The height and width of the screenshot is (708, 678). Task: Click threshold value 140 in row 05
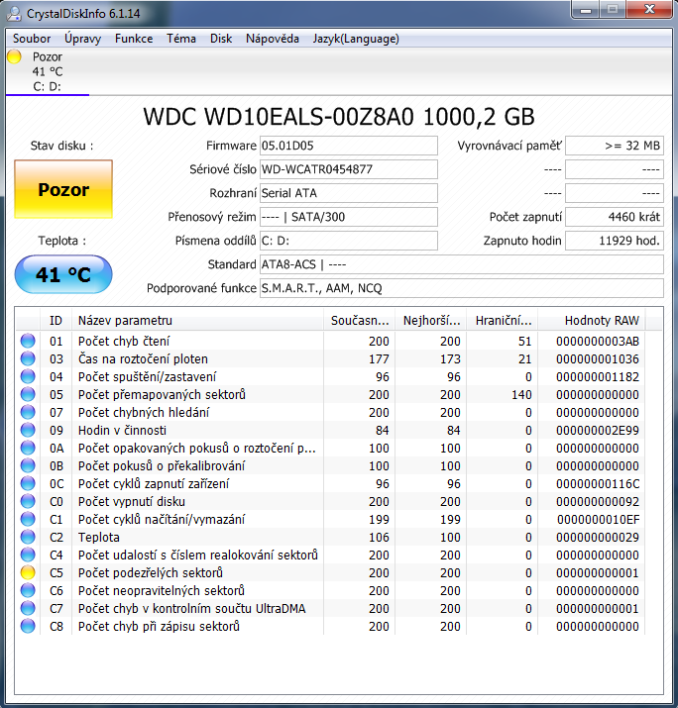[521, 395]
